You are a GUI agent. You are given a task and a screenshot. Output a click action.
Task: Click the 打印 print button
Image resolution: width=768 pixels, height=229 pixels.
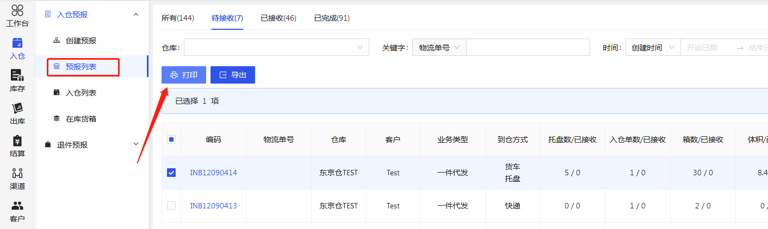(x=184, y=75)
